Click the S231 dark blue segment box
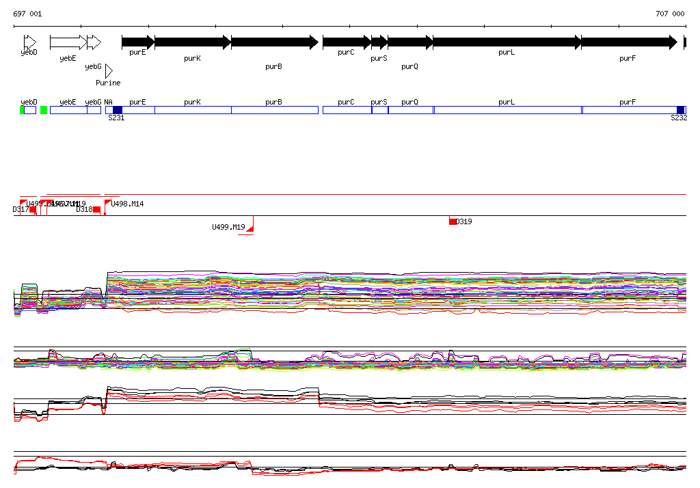The image size is (700, 488). tap(118, 110)
